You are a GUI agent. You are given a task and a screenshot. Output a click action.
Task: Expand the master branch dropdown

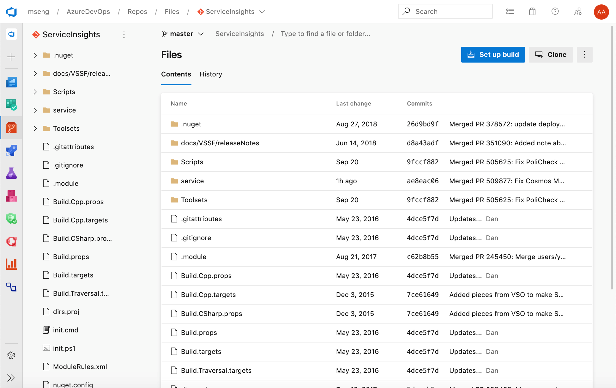(x=202, y=33)
